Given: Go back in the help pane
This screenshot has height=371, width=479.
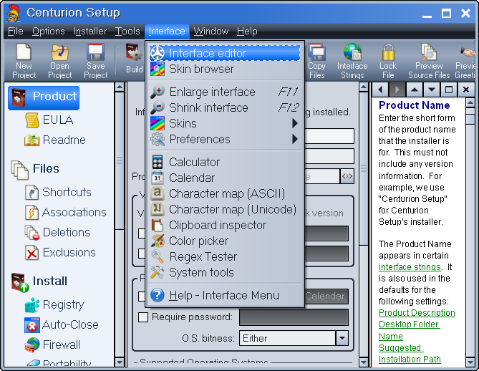Looking at the screenshot, I should pyautogui.click(x=380, y=90).
